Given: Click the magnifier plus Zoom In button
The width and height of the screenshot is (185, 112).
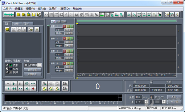Looking at the screenshot, I should tap(44, 84).
